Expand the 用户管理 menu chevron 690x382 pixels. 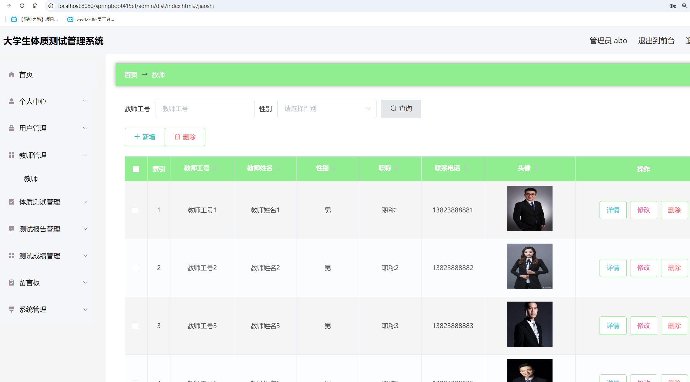coord(85,128)
